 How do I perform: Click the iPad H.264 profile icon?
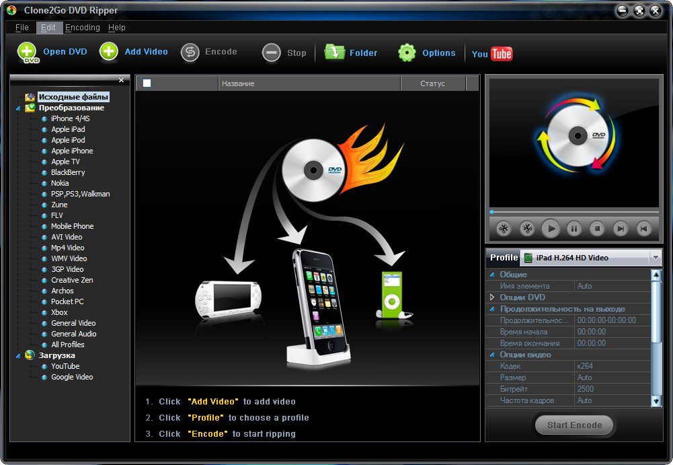click(528, 258)
